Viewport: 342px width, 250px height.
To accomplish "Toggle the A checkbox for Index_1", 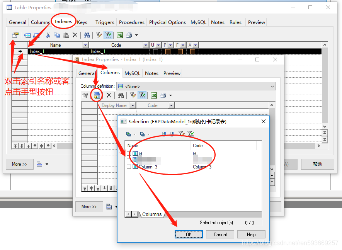I will 192,51.
